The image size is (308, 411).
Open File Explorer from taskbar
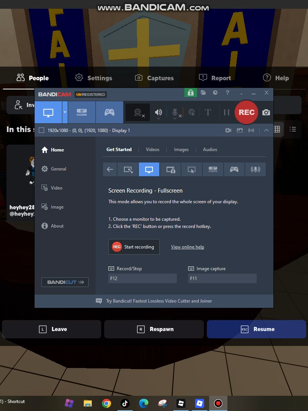click(88, 403)
